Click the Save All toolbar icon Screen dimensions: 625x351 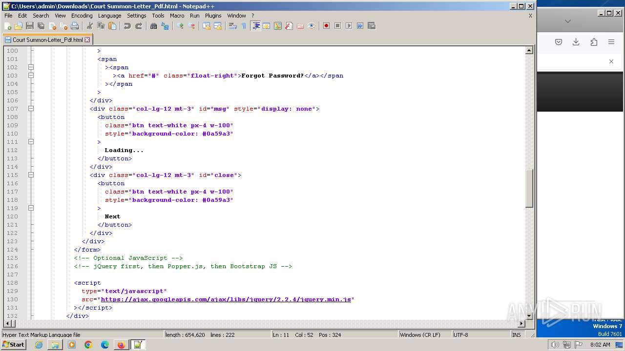coord(41,26)
